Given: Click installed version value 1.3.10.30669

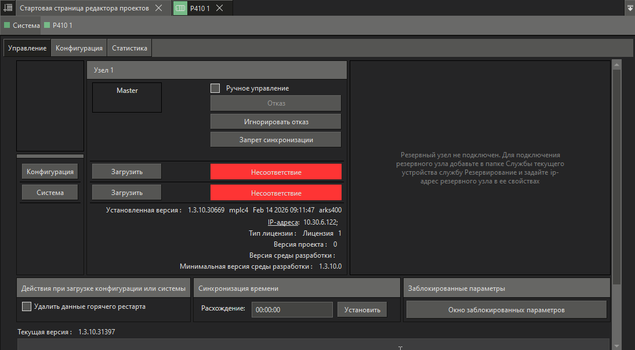Looking at the screenshot, I should (x=206, y=210).
